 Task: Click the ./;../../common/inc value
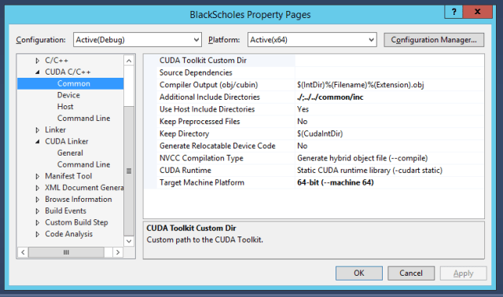coord(330,97)
